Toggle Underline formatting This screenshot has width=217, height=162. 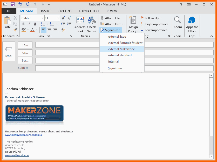(35, 24)
